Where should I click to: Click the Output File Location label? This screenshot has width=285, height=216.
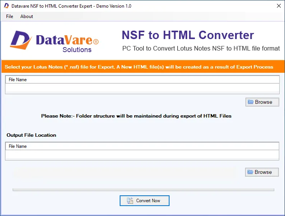point(31,135)
